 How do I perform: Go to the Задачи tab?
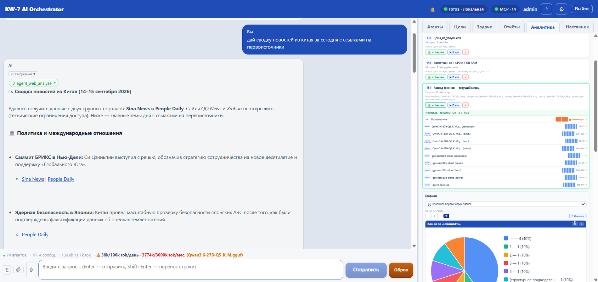(485, 27)
